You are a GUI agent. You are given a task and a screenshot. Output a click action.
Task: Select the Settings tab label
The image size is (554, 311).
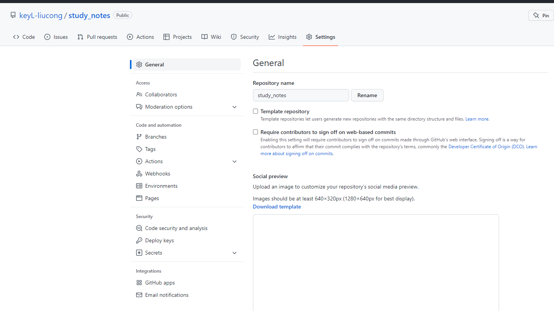pyautogui.click(x=325, y=37)
